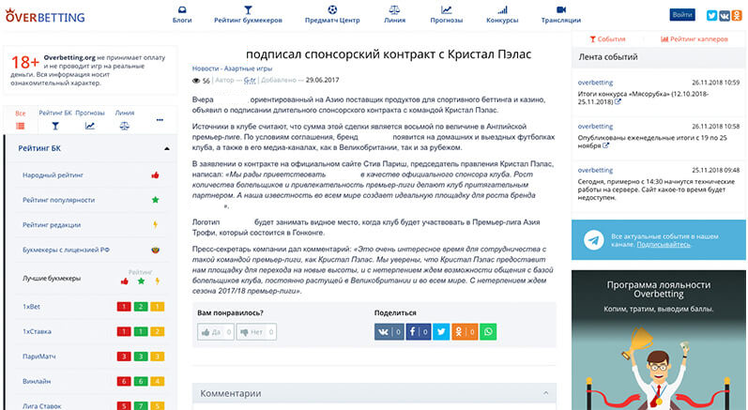Open Рейтинг букмекеров in the top navigation

click(x=248, y=15)
